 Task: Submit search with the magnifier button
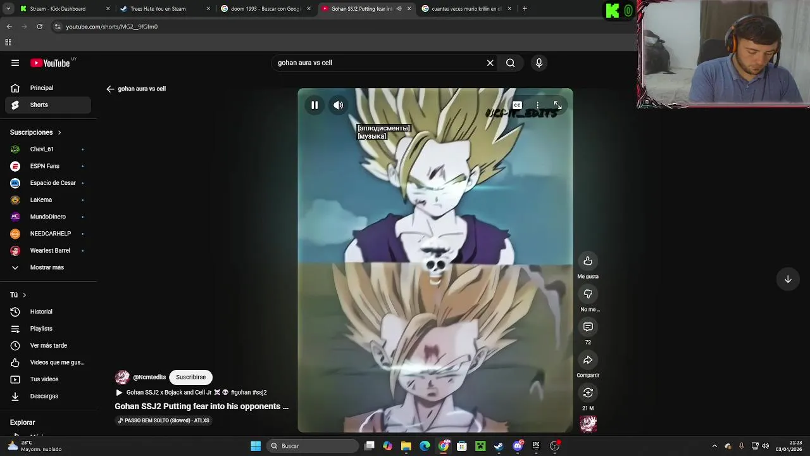pos(510,63)
